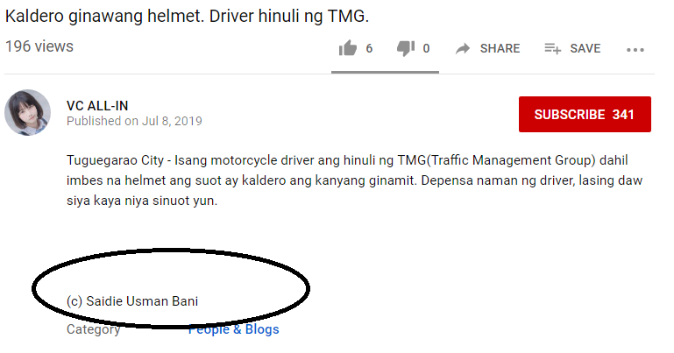Screen dimensions: 674x353
Task: Click the Tuguegarao City description text
Action: 354,180
